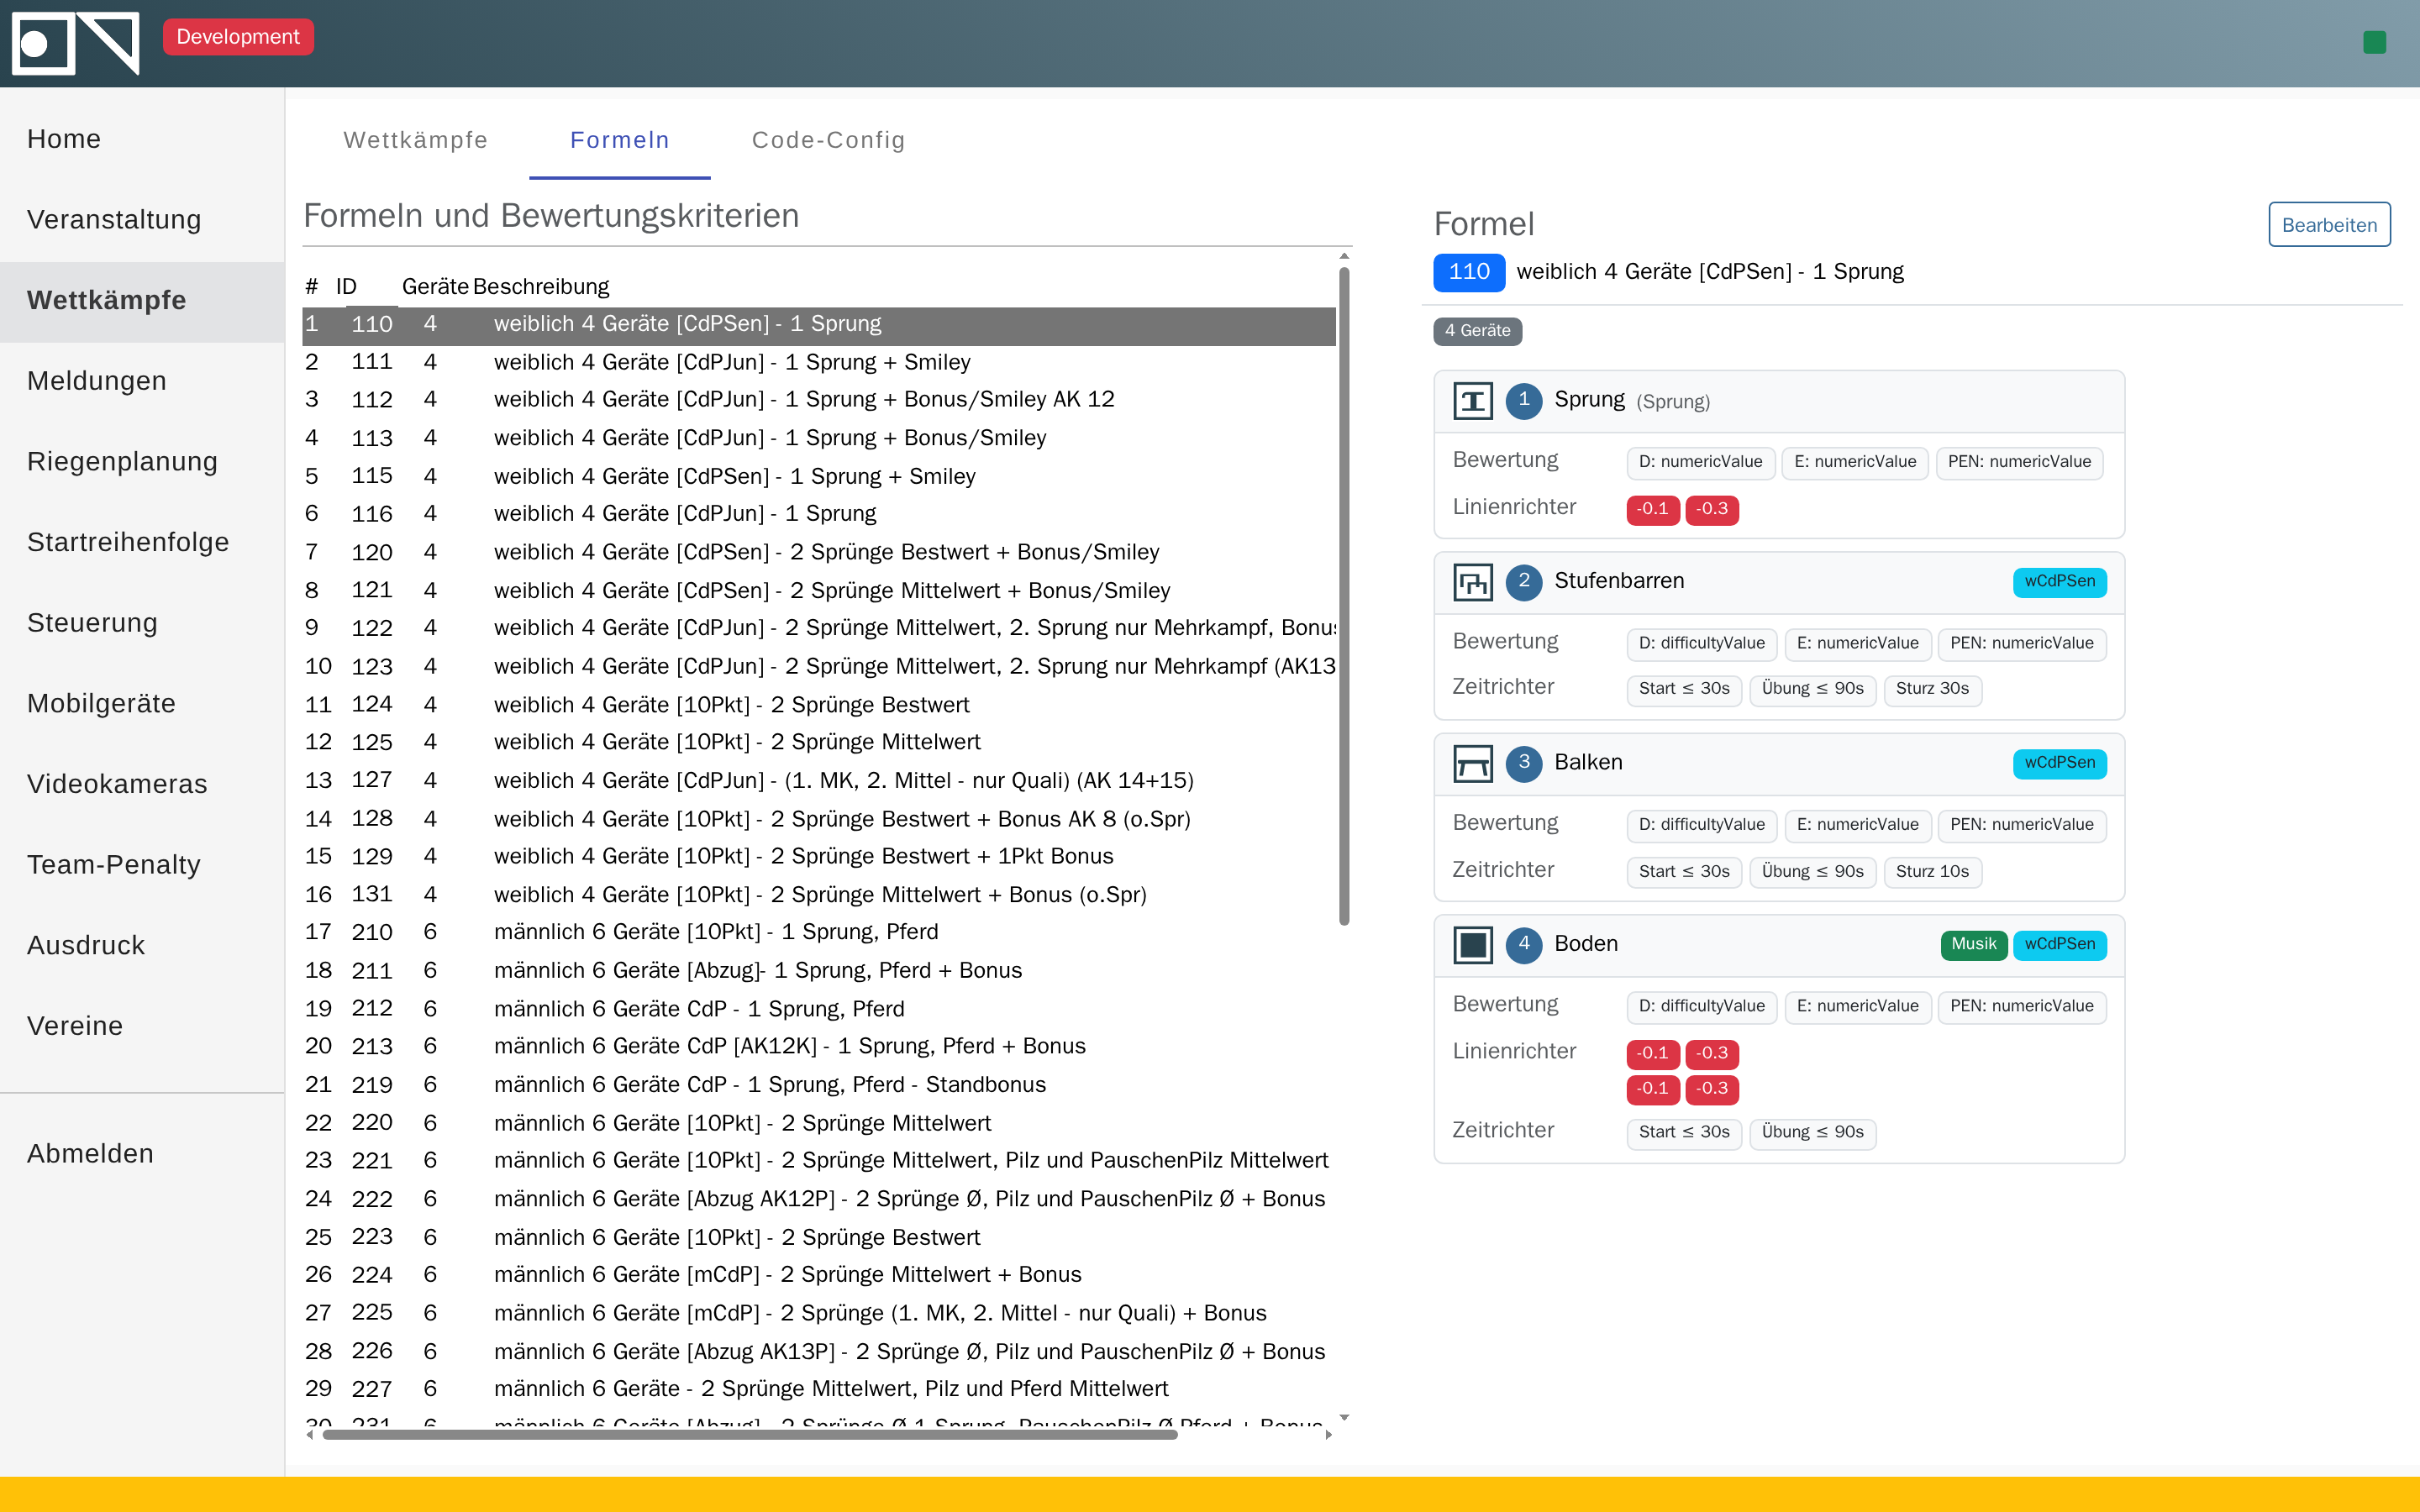
Task: Click the vertical scrollbar of formula list
Action: pos(1344,596)
